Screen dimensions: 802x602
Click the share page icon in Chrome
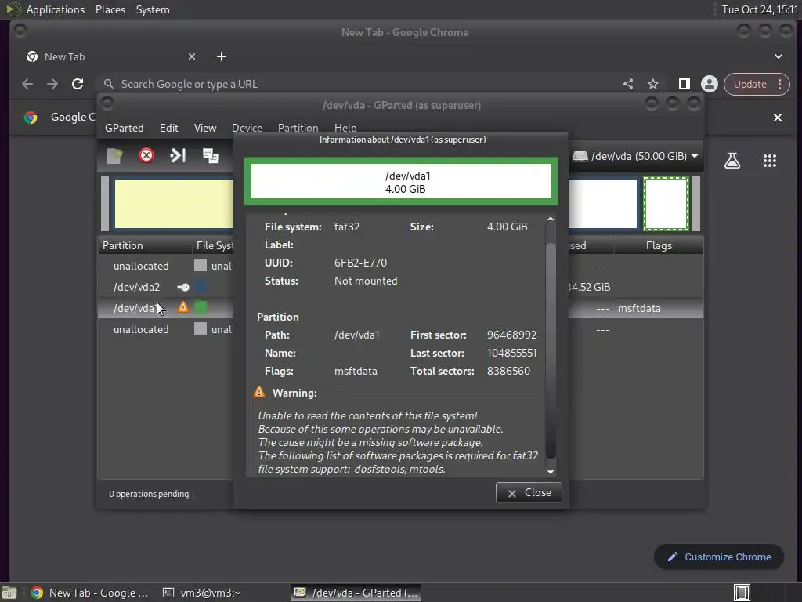click(628, 84)
